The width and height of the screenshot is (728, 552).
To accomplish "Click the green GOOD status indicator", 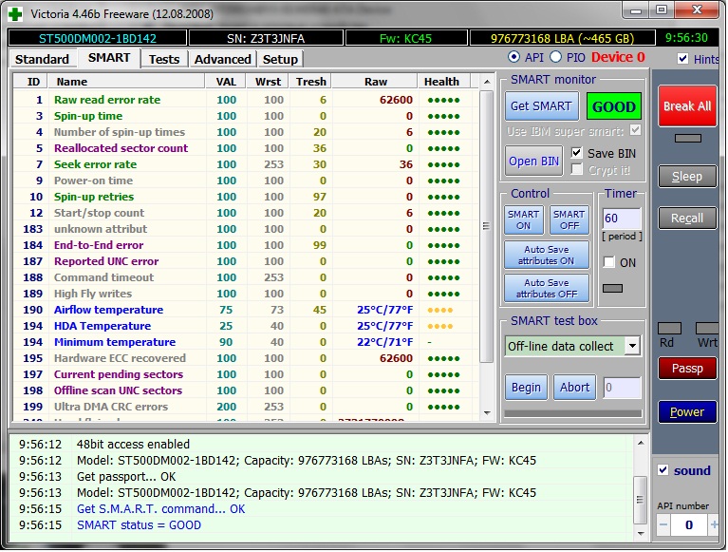I will click(614, 106).
